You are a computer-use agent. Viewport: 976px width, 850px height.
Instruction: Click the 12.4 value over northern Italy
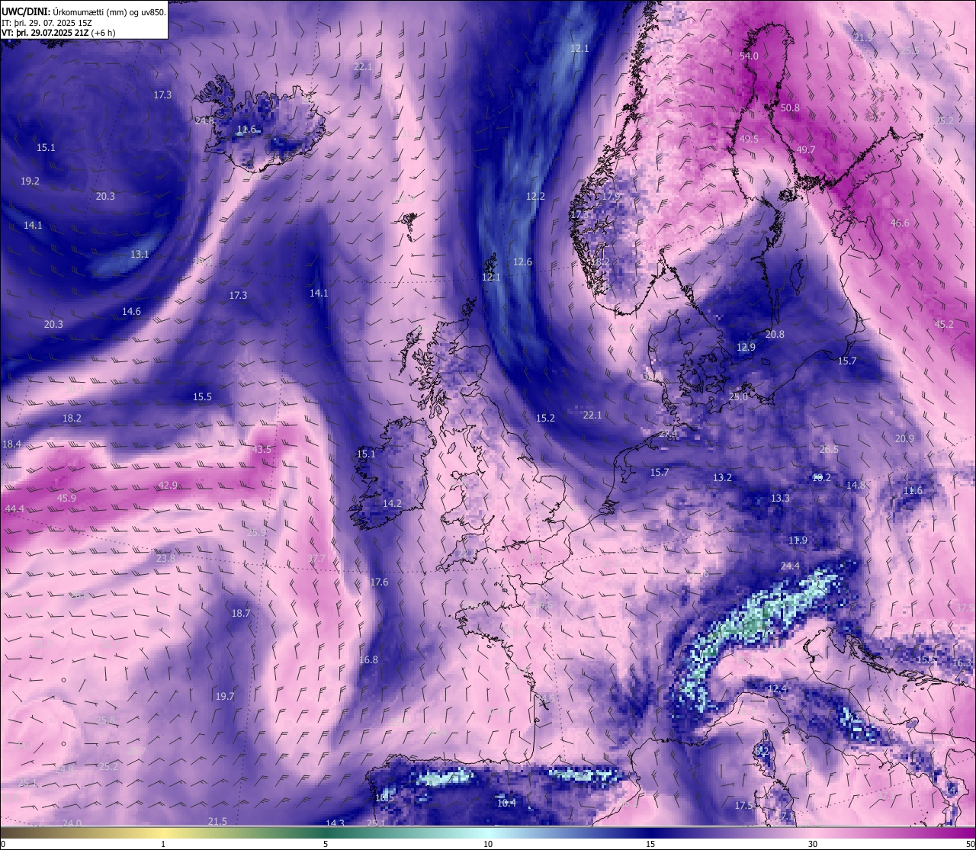click(777, 689)
